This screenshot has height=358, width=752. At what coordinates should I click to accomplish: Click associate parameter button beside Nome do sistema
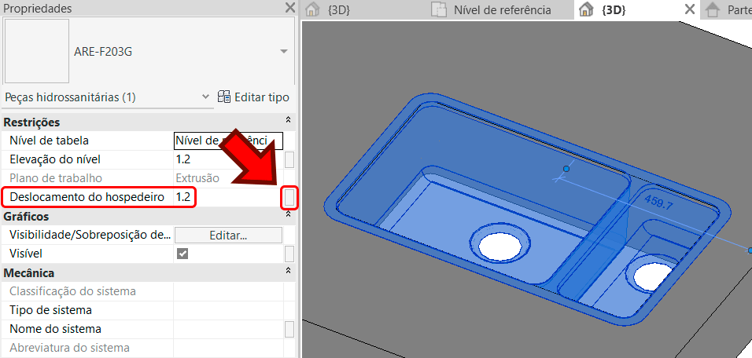point(289,329)
